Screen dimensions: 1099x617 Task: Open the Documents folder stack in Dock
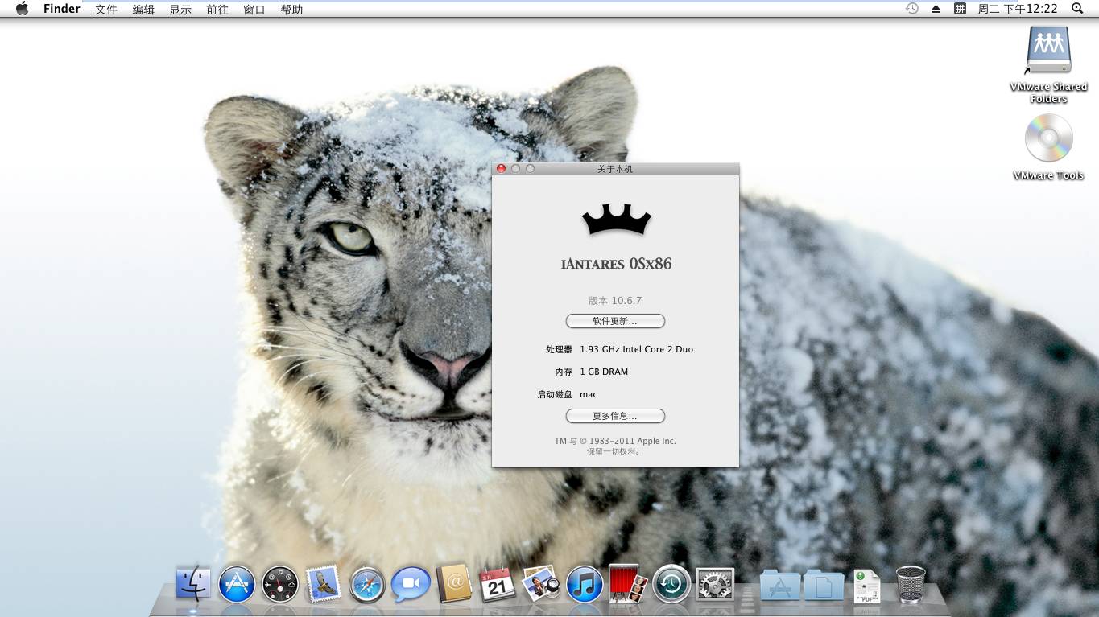[x=824, y=586]
